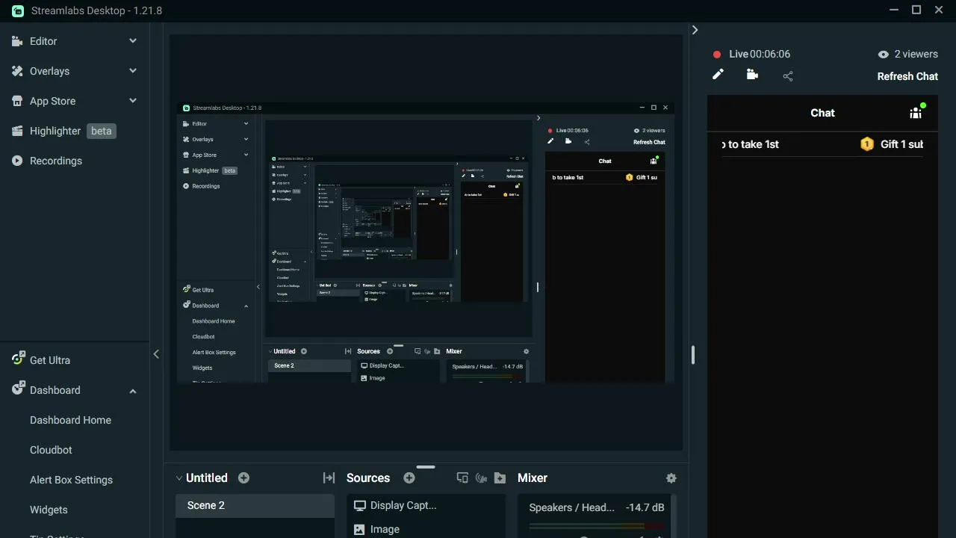Expand the Editor menu chevron

tap(133, 41)
